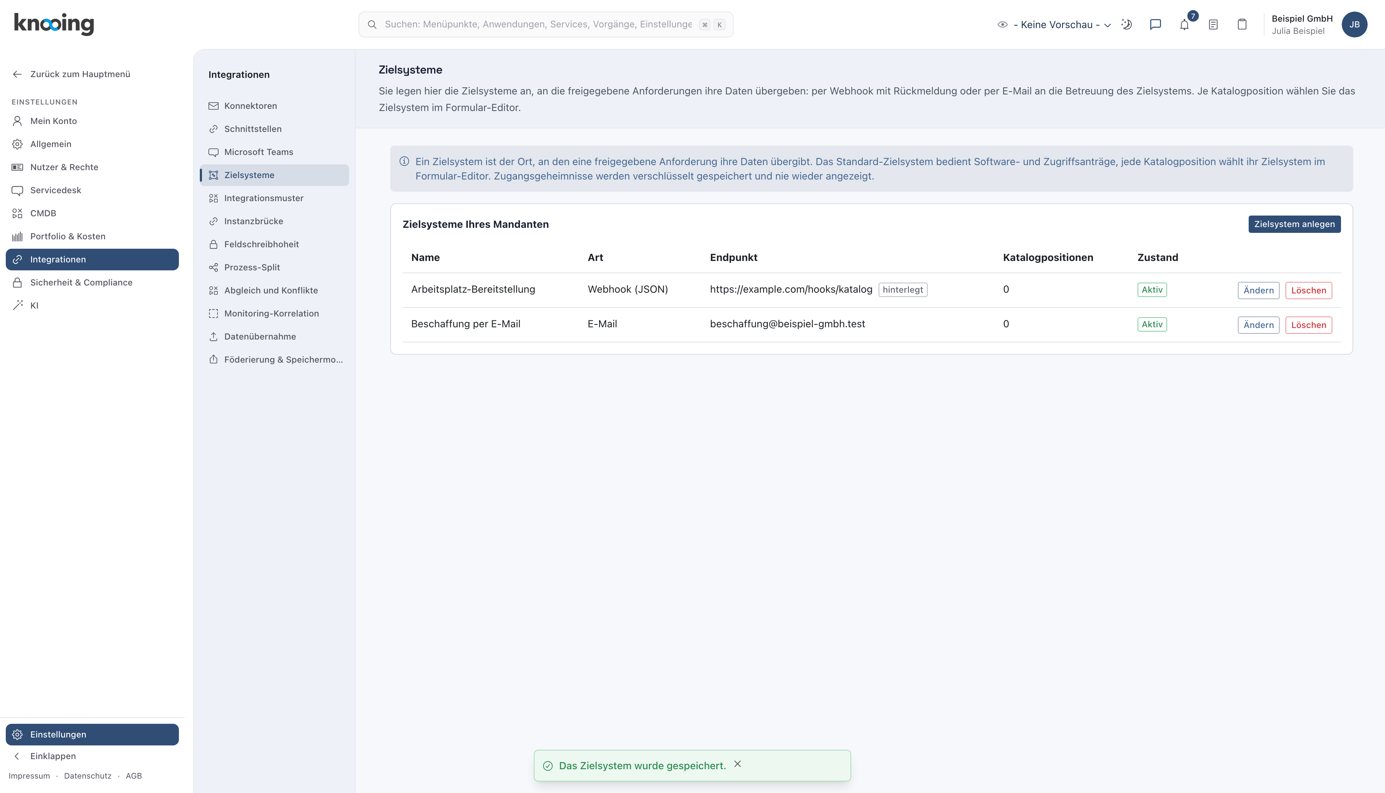Image resolution: width=1385 pixels, height=793 pixels.
Task: Click the KI magic wand icon
Action: click(17, 306)
